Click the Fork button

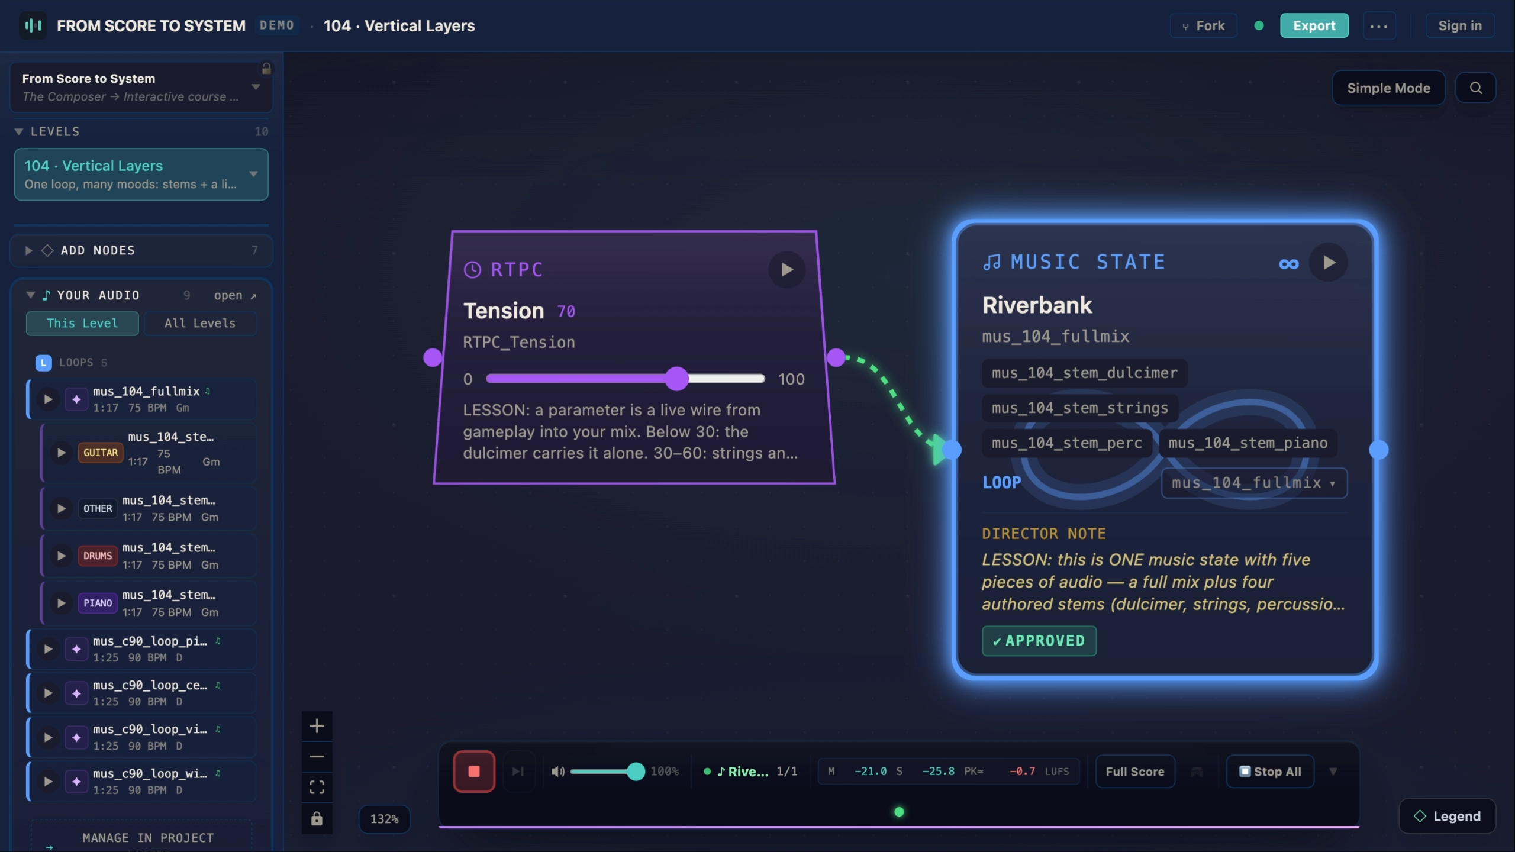point(1203,26)
